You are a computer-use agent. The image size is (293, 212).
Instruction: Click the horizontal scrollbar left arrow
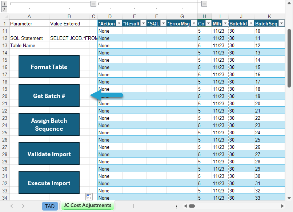pos(185,206)
